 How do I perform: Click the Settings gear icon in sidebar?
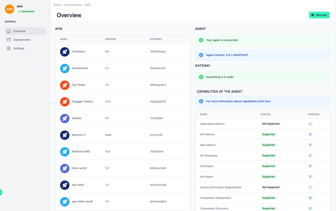pos(9,48)
